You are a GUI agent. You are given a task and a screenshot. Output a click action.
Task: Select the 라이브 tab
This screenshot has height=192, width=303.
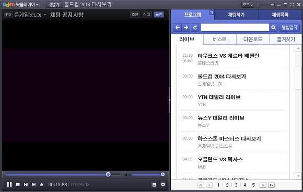tap(187, 39)
